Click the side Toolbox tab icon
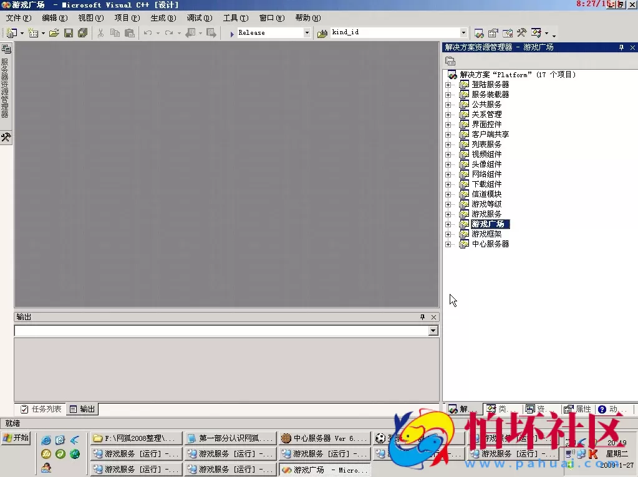Screen dimensions: 638x477 [6, 137]
